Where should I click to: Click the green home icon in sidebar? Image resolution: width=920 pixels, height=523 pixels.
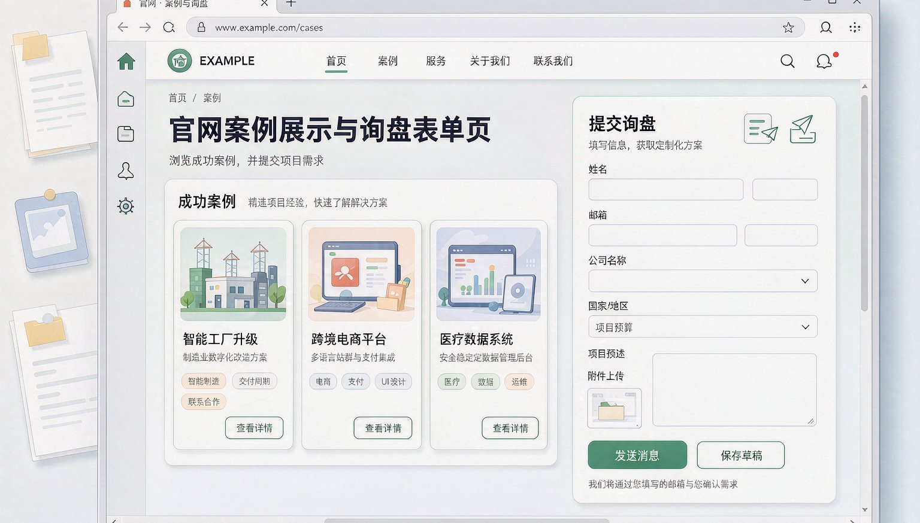pos(126,61)
